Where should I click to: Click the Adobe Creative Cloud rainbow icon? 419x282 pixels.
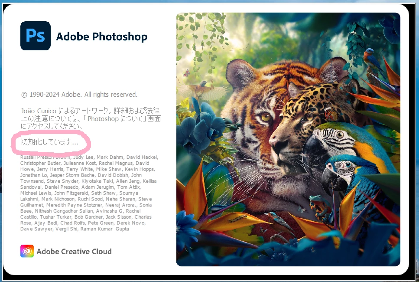(x=27, y=251)
